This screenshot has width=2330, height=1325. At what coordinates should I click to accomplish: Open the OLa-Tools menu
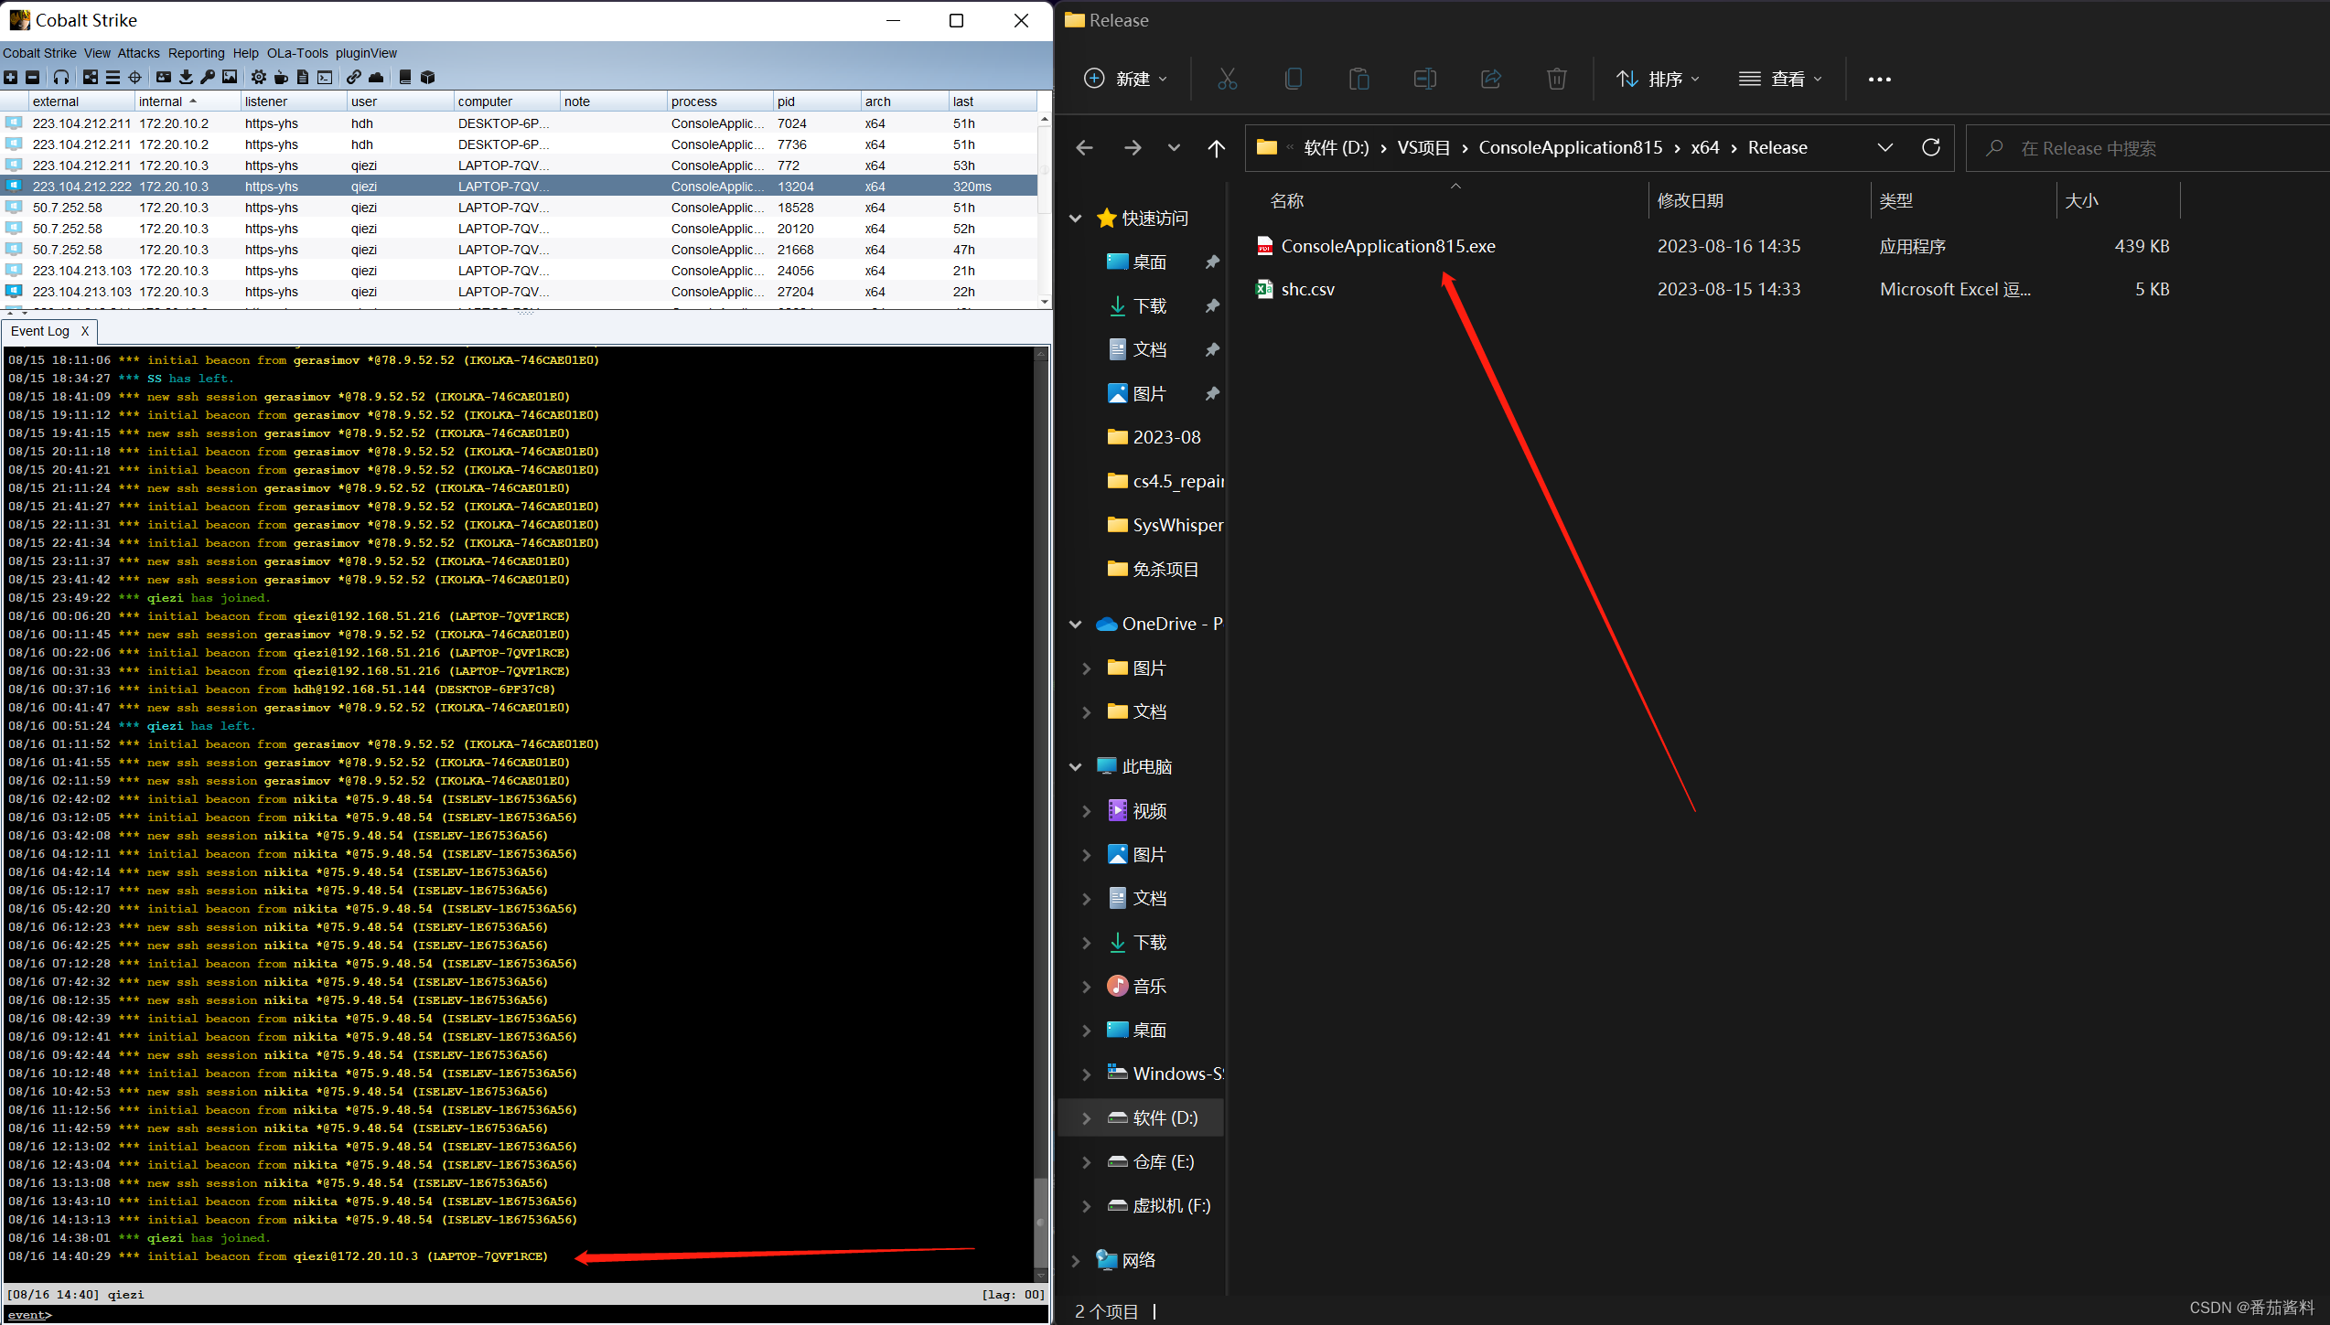pyautogui.click(x=297, y=53)
